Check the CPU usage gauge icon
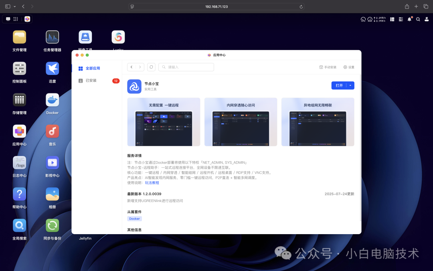 click(x=363, y=19)
